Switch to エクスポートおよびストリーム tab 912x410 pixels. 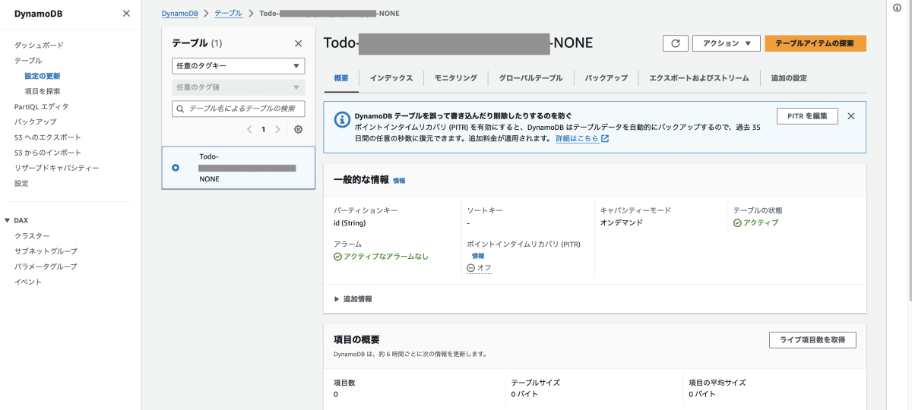pos(699,78)
